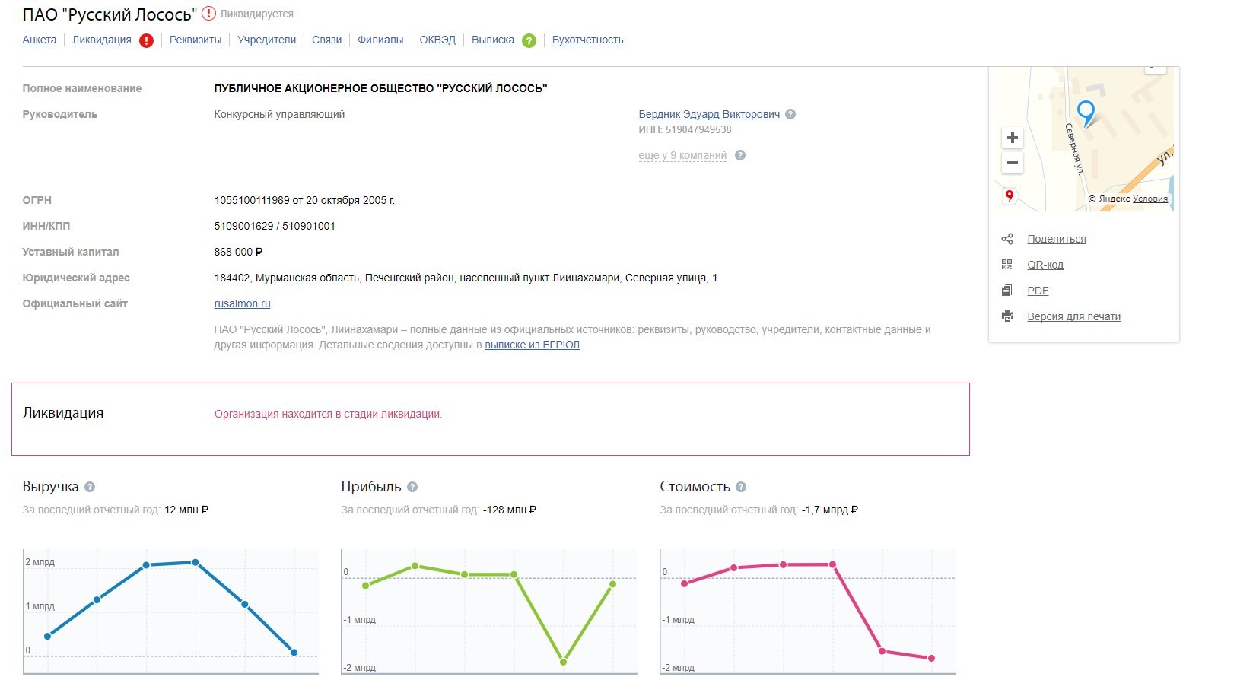Click еще у 9 компаний link
This screenshot has width=1237, height=680.
pyautogui.click(x=682, y=156)
